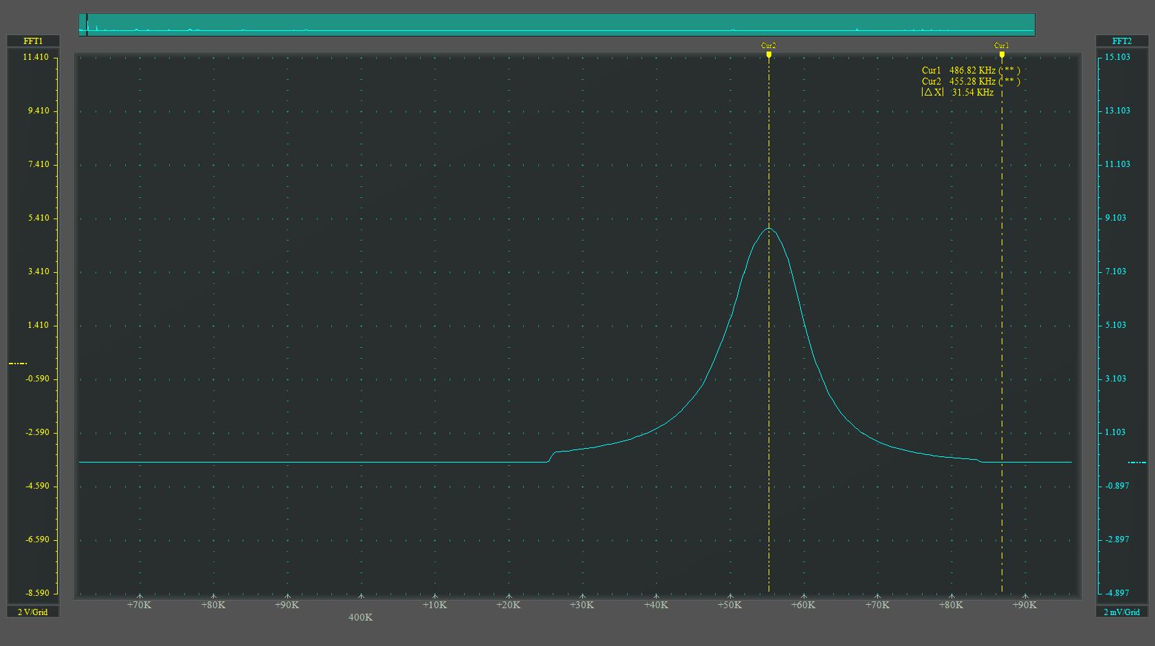
Task: Click the Cur2 455.28 KHz readout
Action: 971,81
